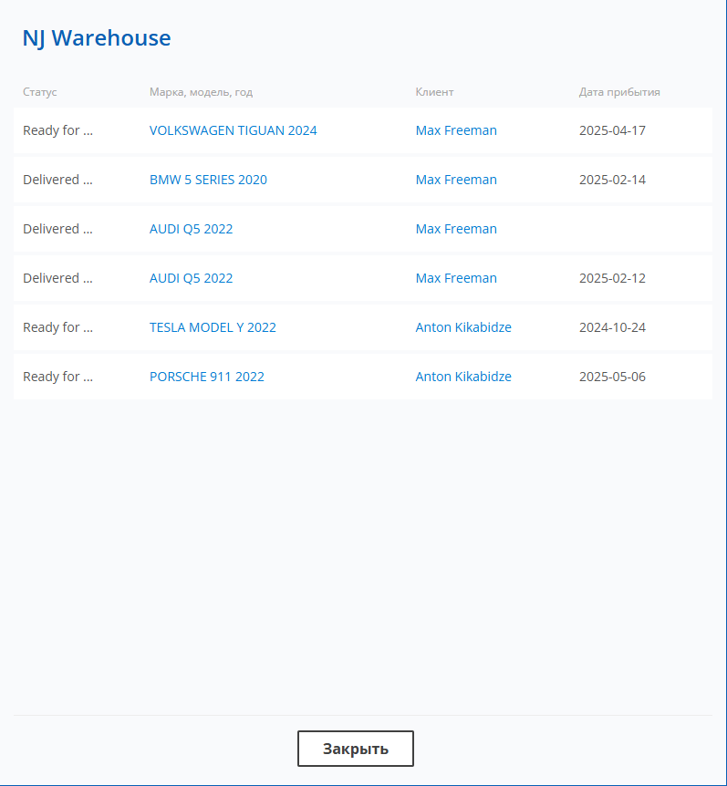Click the Марка, модель, год column header
727x786 pixels.
[201, 92]
